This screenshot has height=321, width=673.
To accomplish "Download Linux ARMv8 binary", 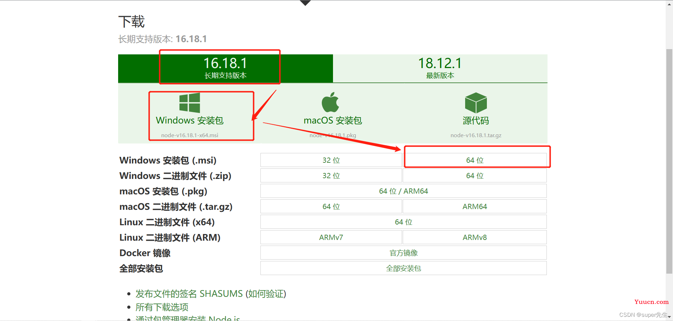I will [x=475, y=237].
